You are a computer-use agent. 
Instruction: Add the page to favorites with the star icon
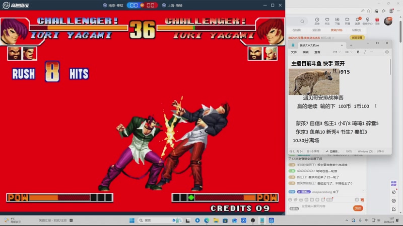coord(369,11)
